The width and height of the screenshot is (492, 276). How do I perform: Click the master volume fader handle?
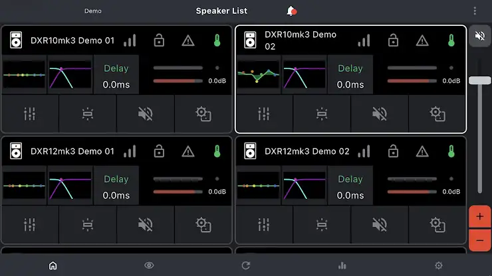[x=480, y=80]
